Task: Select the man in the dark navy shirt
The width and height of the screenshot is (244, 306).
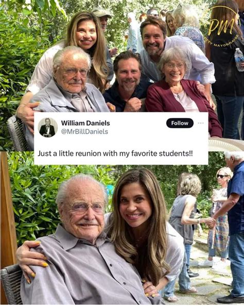Action: pos(128,82)
